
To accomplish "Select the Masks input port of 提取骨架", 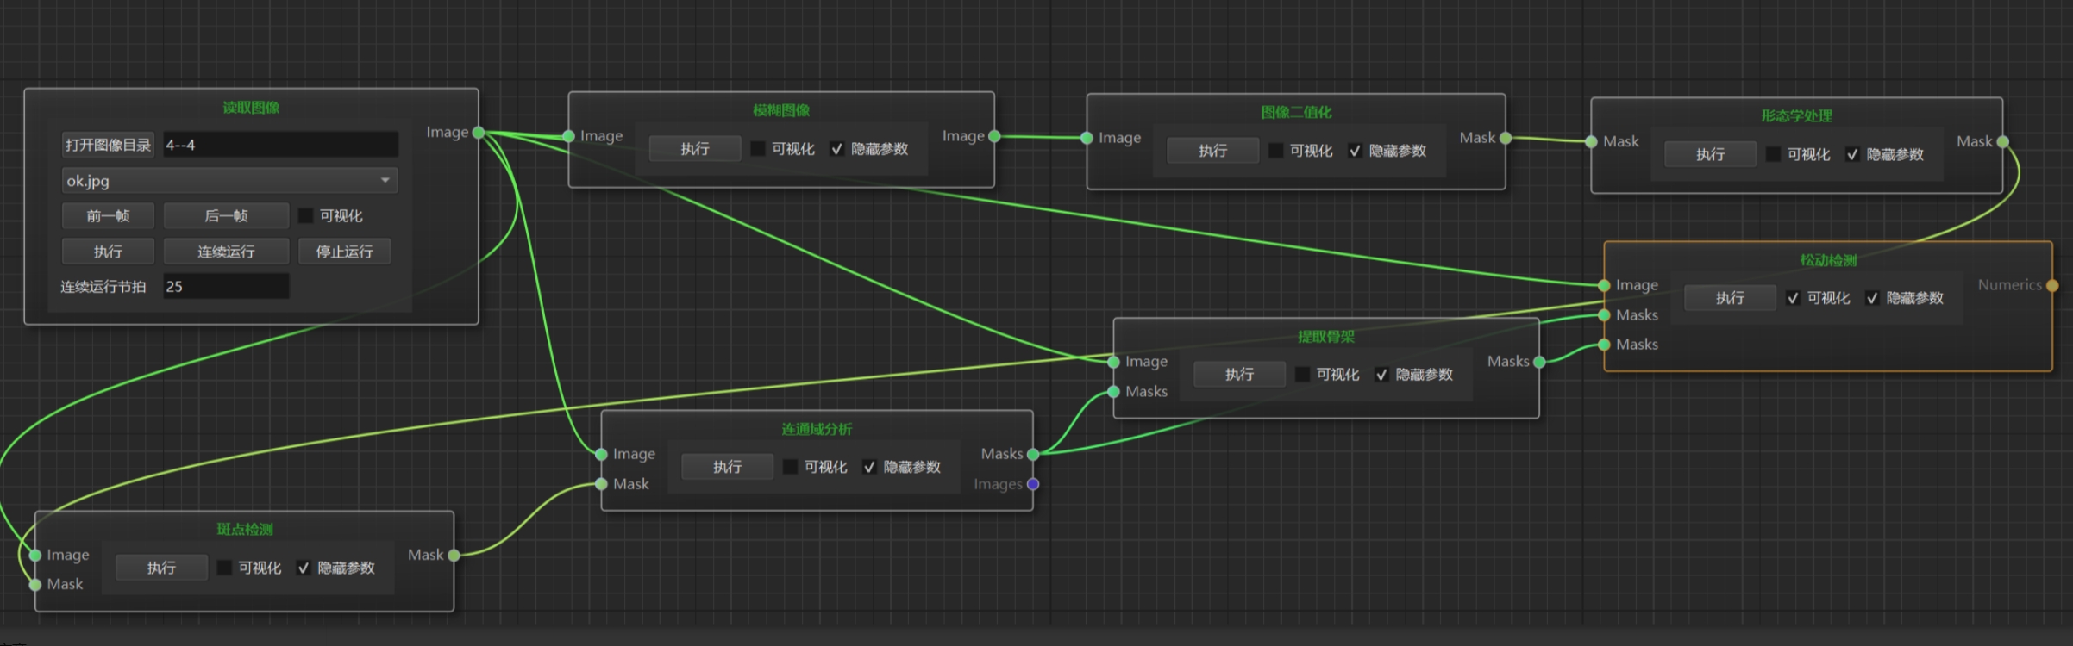I will (x=1114, y=392).
